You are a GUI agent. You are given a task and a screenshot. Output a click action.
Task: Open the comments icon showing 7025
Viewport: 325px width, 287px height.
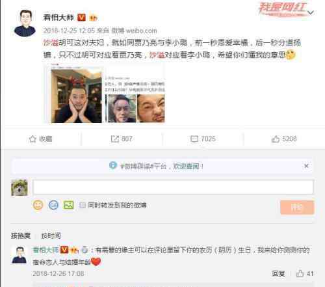(194, 139)
